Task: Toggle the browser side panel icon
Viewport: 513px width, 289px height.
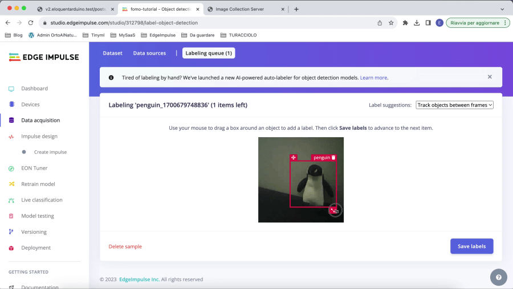Action: [428, 23]
